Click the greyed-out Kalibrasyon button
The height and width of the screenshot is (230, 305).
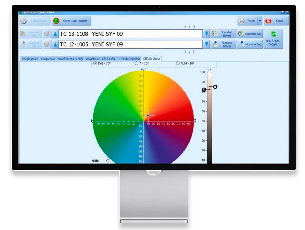35,21
